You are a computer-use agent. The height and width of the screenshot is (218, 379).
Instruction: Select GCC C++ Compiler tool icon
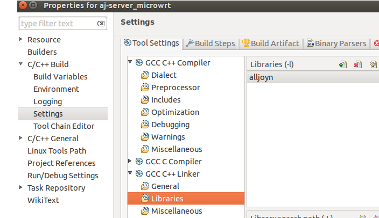[x=139, y=63]
